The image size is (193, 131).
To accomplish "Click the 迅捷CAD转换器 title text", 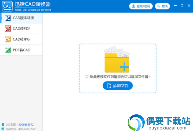I will coord(33,4).
